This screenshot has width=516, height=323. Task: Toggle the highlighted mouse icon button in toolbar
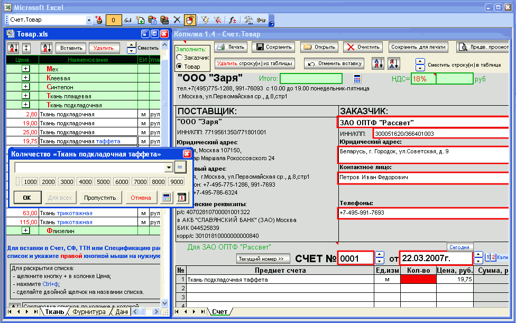tap(190, 20)
